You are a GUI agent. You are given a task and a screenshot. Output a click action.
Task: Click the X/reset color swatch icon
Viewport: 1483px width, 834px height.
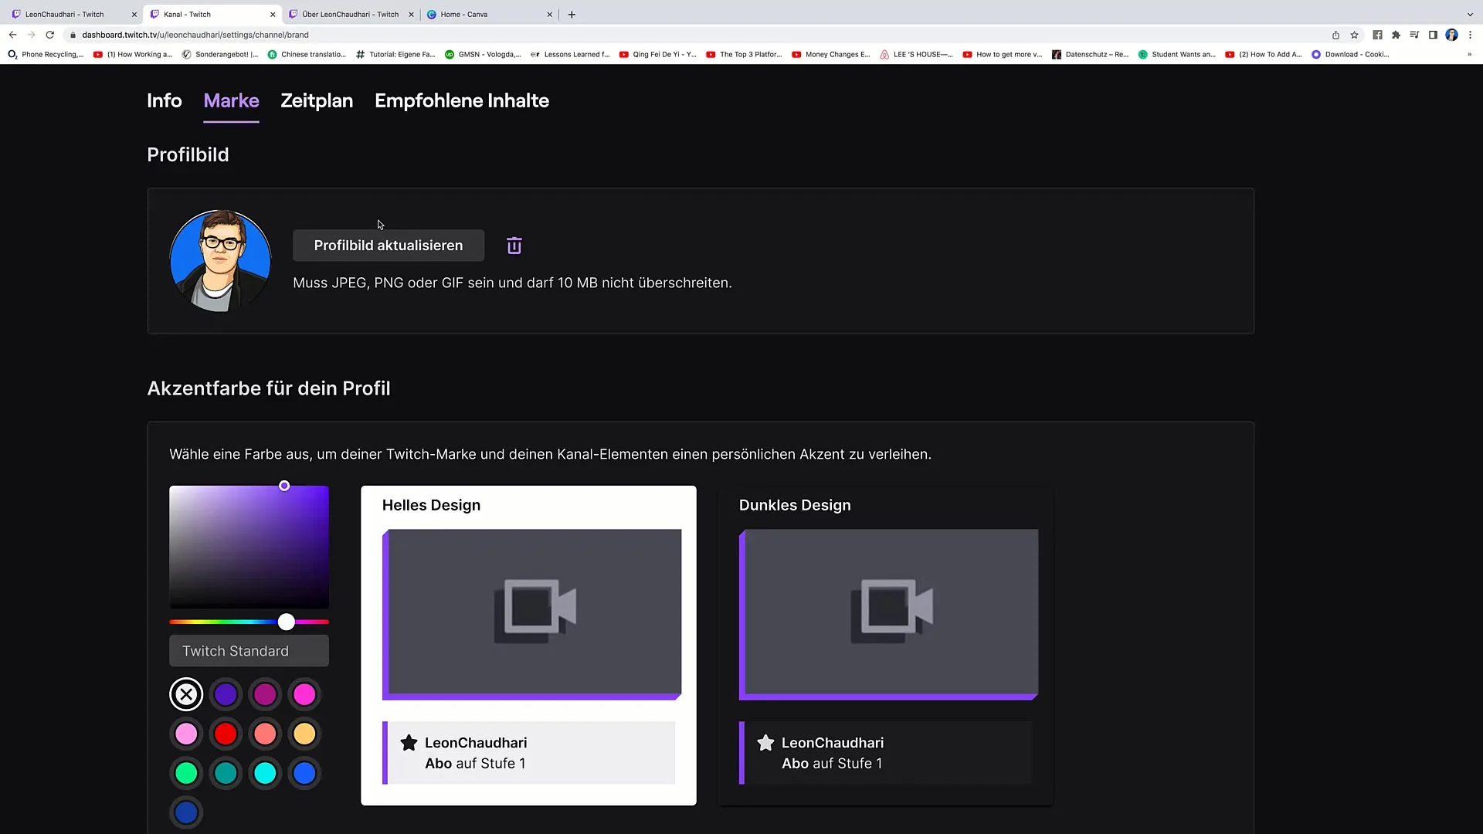pos(186,693)
